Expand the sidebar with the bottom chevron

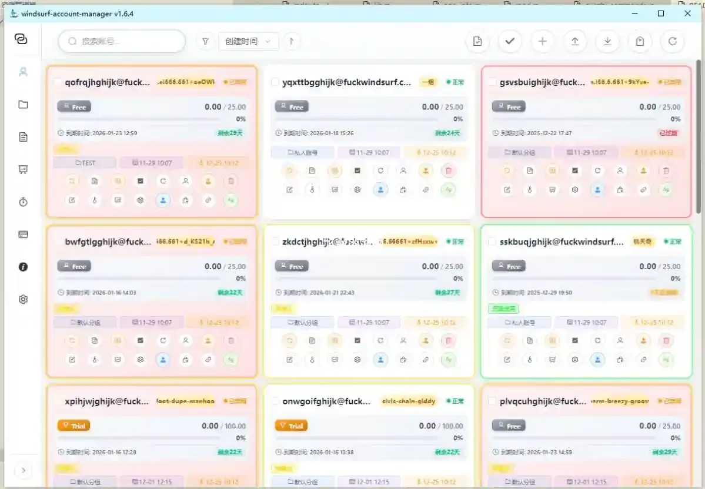[x=24, y=471]
